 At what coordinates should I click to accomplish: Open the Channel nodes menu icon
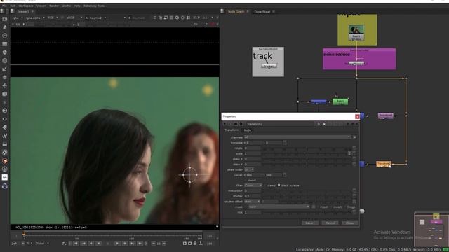click(x=5, y=44)
